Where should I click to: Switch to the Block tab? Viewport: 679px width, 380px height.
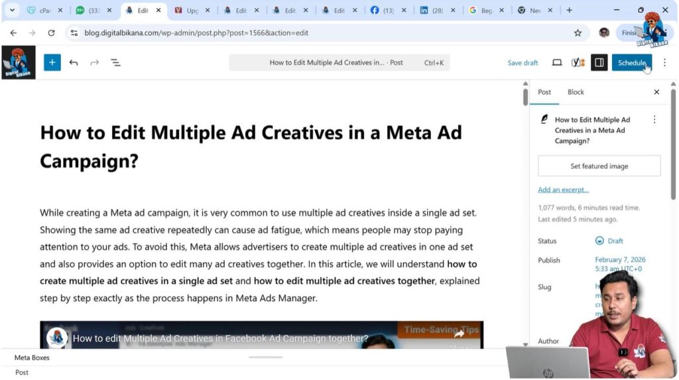click(576, 92)
